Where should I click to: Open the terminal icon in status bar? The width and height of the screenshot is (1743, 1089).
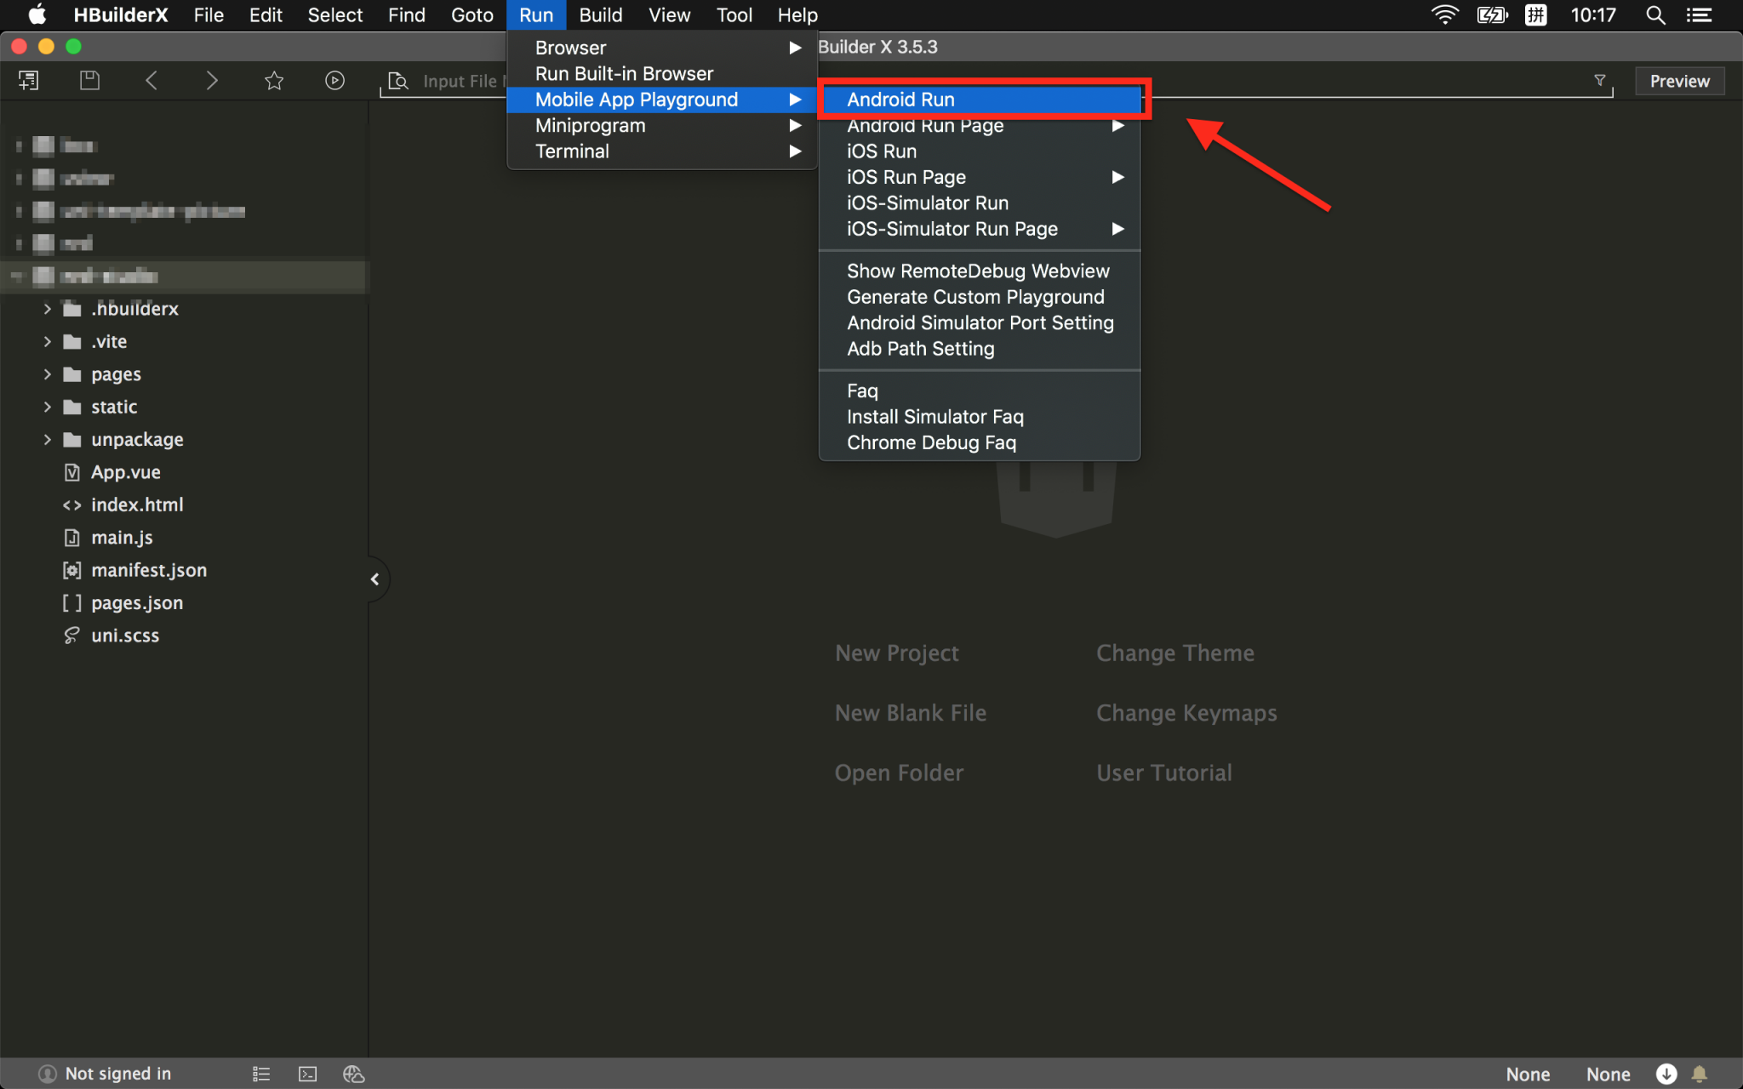307,1074
